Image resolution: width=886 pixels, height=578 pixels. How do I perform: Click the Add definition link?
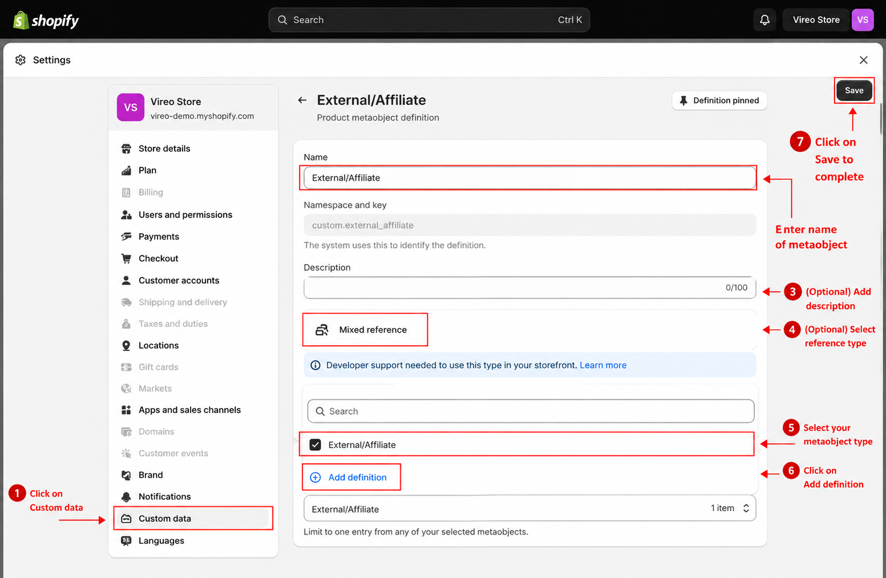357,478
